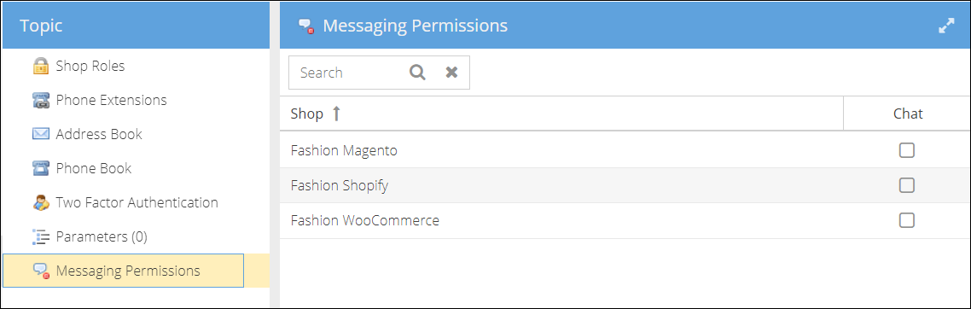
Task: Click the Address Book envelope icon
Action: [41, 134]
